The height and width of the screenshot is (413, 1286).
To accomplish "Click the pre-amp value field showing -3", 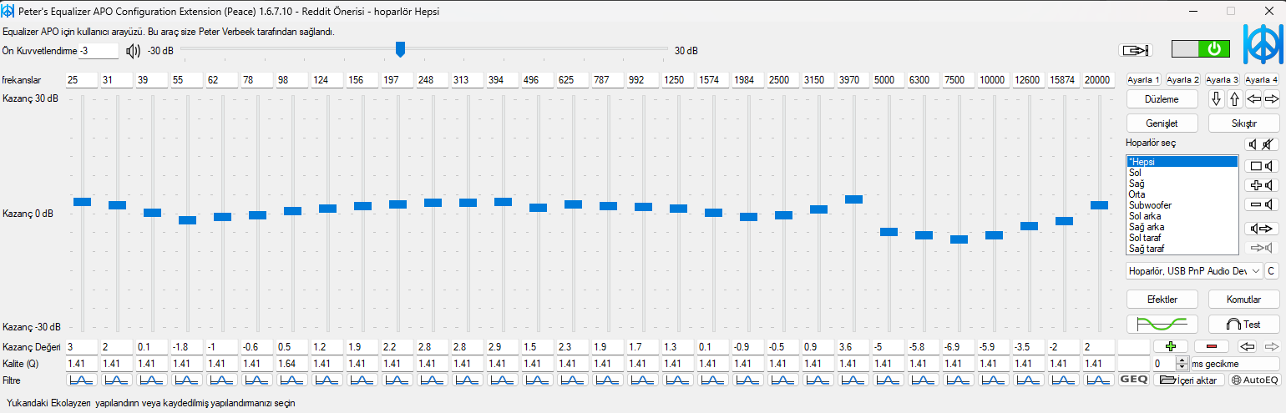I will 99,51.
